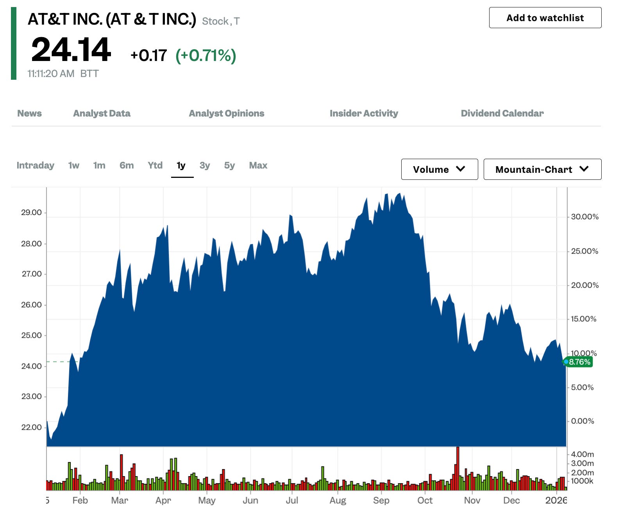Click the AT&T INC. stock title

pyautogui.click(x=112, y=19)
